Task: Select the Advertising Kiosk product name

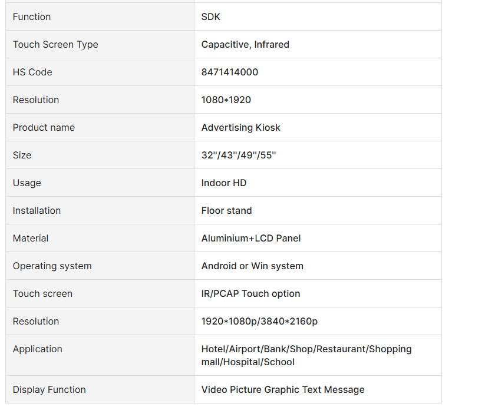Action: 240,128
